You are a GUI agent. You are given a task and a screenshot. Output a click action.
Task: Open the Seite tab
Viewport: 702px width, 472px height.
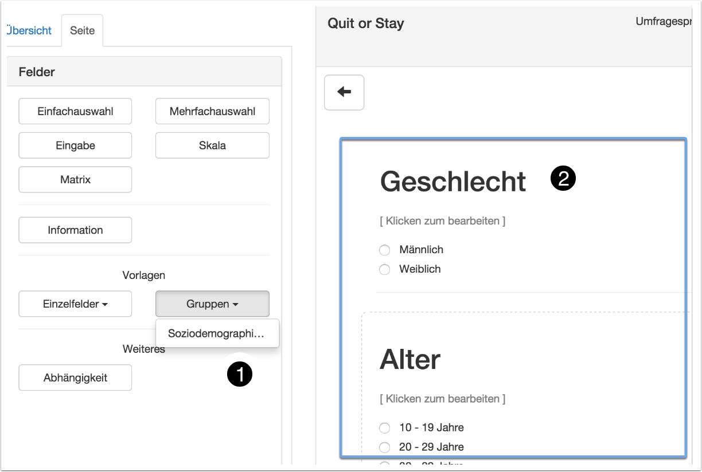pyautogui.click(x=82, y=31)
